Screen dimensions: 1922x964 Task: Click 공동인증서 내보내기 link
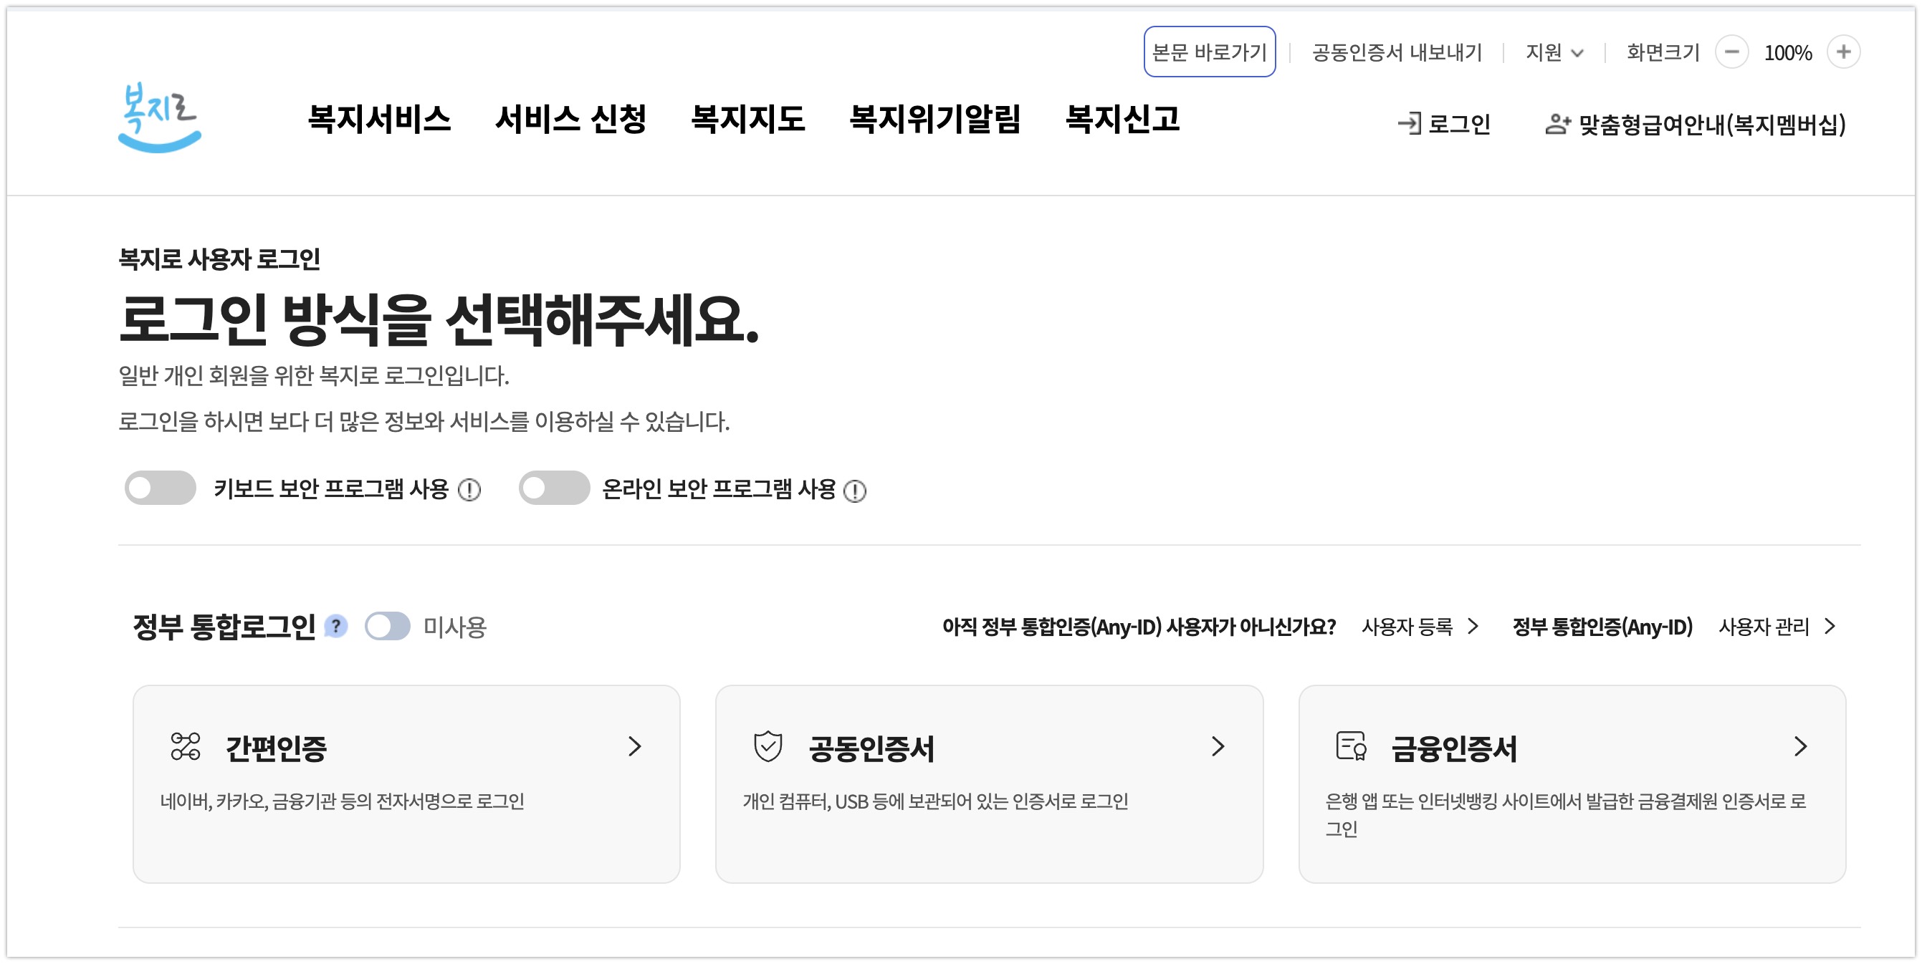tap(1396, 52)
